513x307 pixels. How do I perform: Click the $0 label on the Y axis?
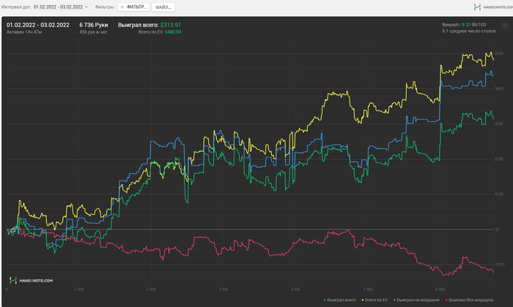coord(497,229)
